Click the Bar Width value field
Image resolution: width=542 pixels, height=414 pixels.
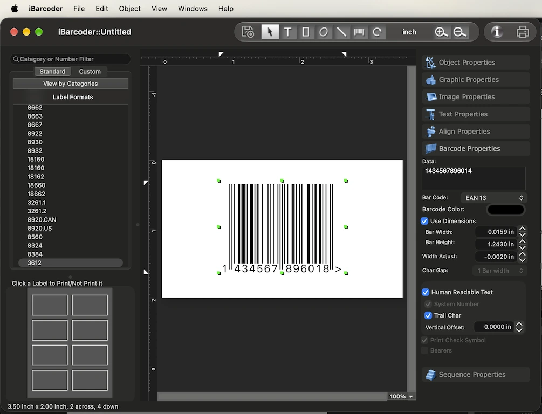(x=496, y=232)
